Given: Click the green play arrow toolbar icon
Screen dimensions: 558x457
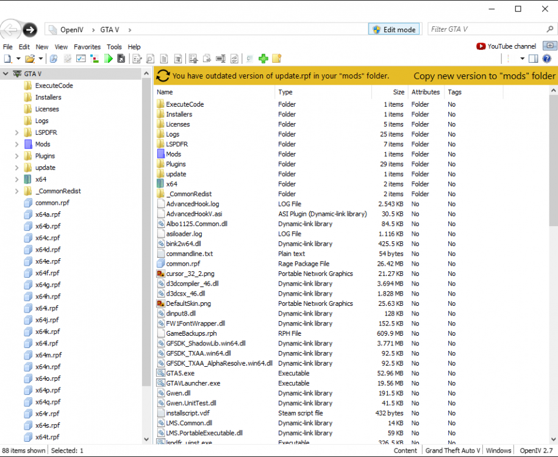Looking at the screenshot, I should [x=108, y=58].
